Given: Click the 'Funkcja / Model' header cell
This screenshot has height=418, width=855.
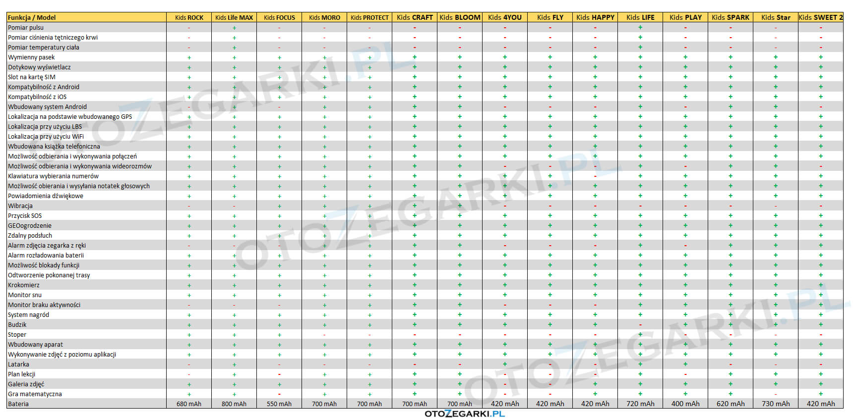Looking at the screenshot, I should (x=87, y=17).
